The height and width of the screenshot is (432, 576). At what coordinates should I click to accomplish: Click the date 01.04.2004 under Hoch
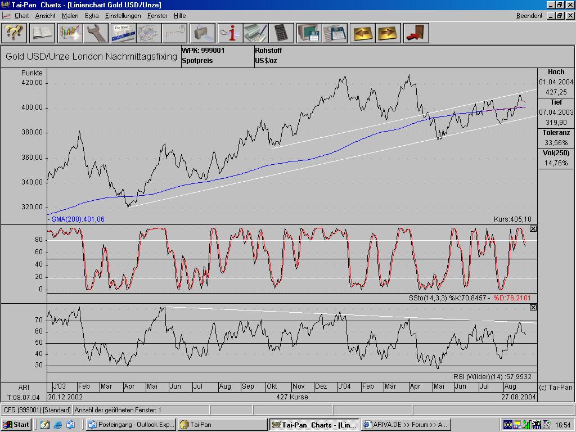(556, 82)
